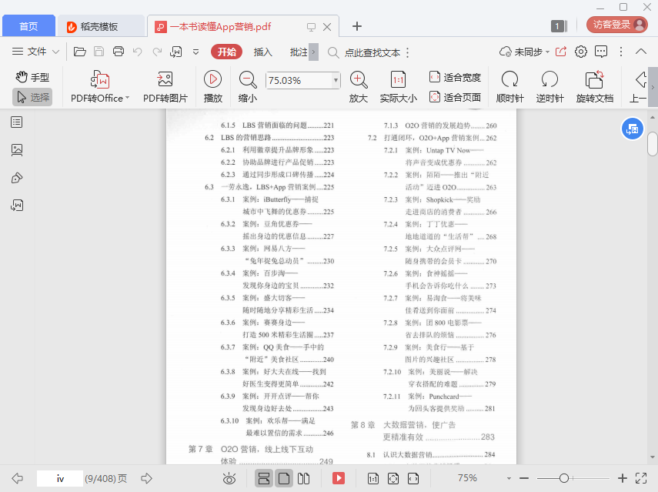Rotate page 顺时针 clockwise
Viewport: 658px width, 492px height.
pyautogui.click(x=510, y=87)
